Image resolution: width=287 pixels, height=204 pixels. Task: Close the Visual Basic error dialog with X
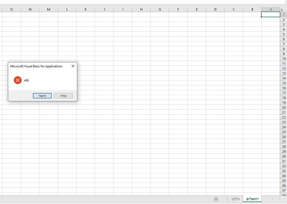(73, 66)
